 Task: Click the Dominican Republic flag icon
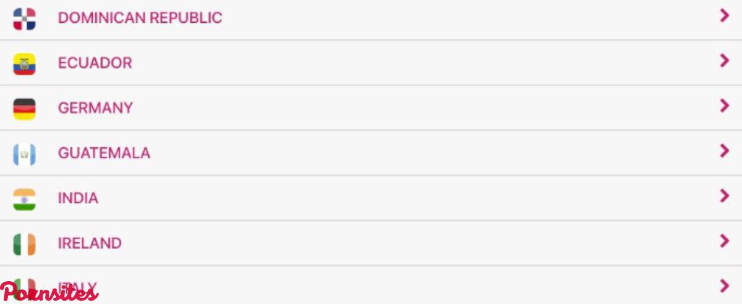click(24, 18)
